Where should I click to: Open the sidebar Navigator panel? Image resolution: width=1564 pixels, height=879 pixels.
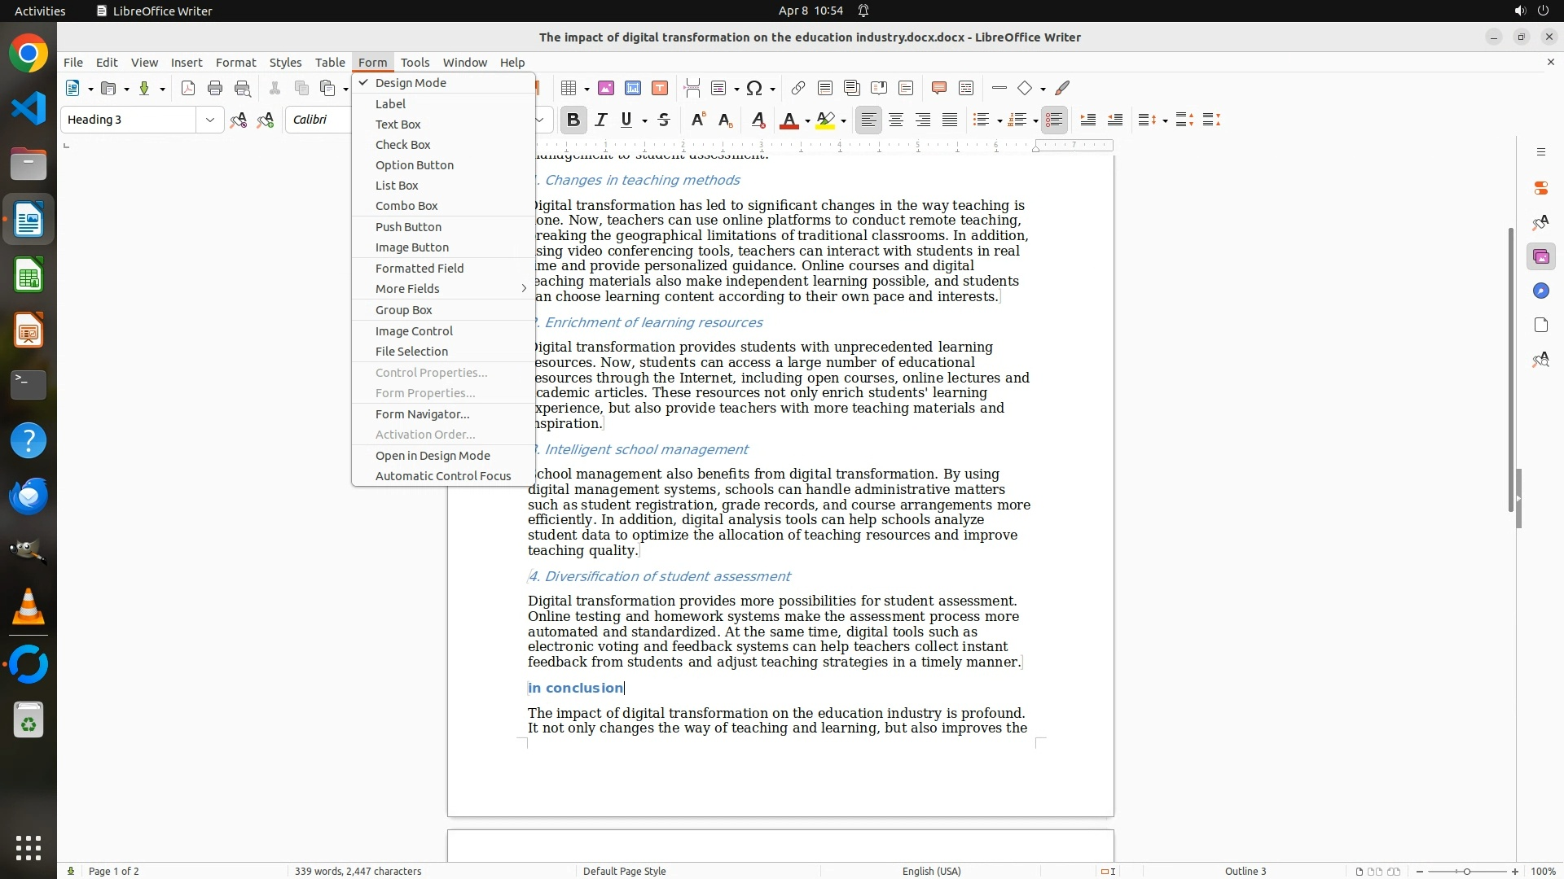point(1540,291)
